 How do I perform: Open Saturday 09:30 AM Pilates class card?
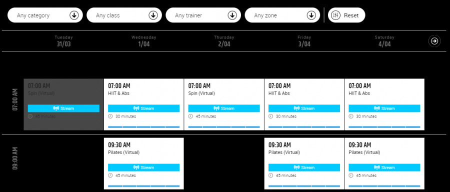[384, 163]
